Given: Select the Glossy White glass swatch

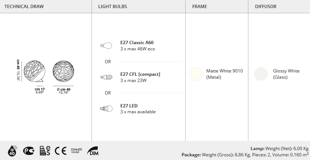Looking at the screenshot, I should point(261,74).
